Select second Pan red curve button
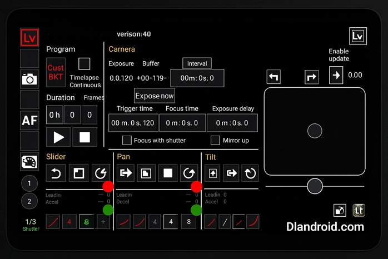The image size is (388, 259). 140,222
